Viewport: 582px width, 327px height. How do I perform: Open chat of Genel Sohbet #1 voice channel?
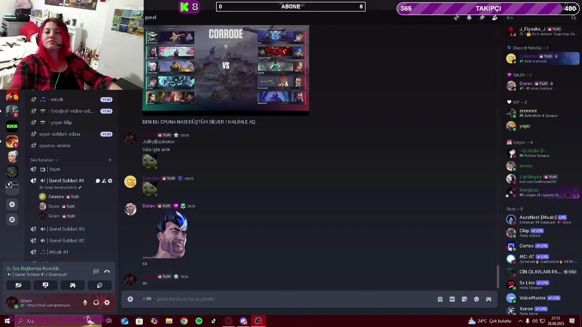98,181
